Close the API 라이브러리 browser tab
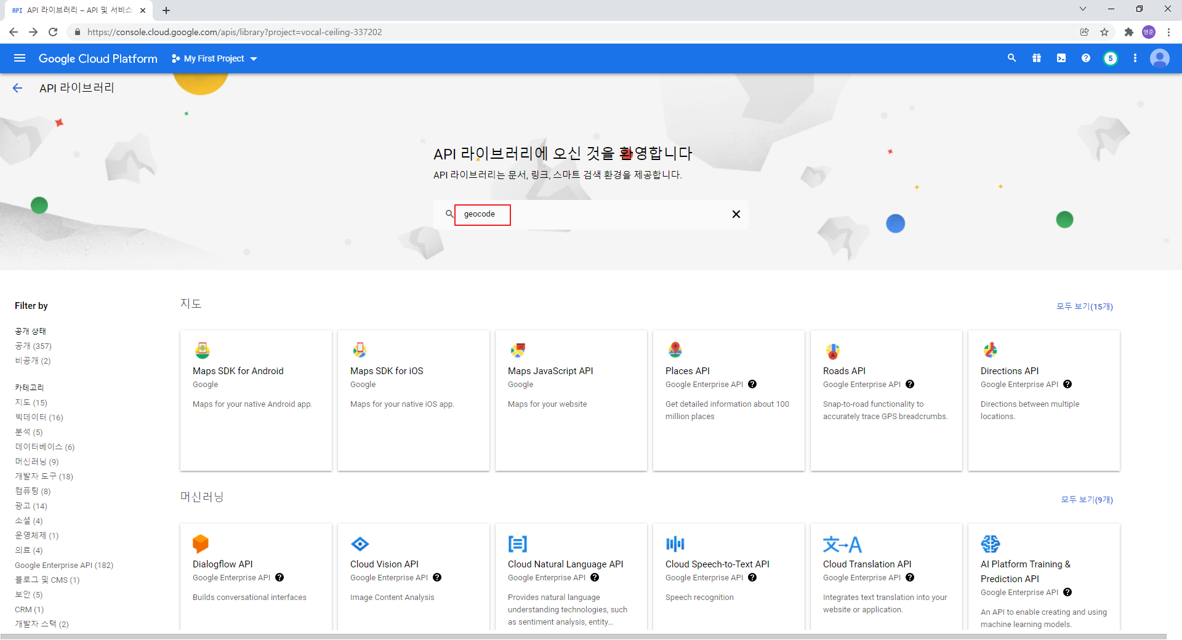 coord(143,10)
